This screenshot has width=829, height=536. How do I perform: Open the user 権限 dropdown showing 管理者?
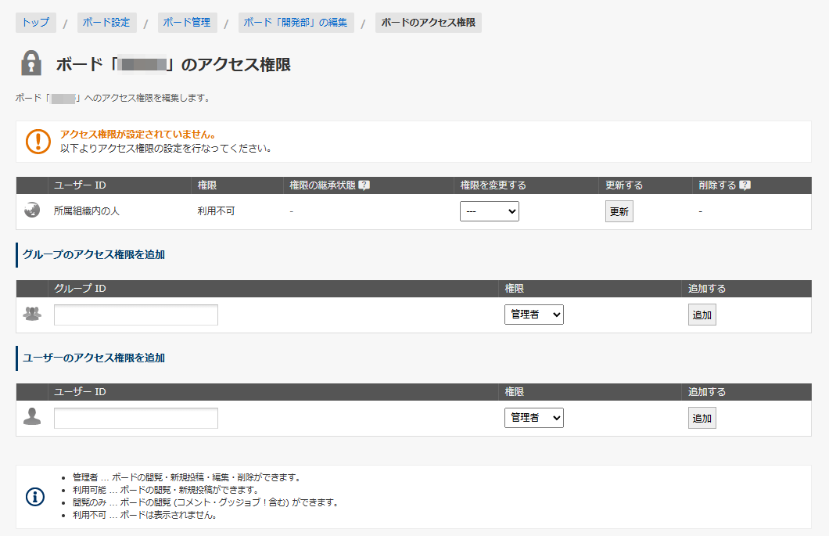pos(534,418)
